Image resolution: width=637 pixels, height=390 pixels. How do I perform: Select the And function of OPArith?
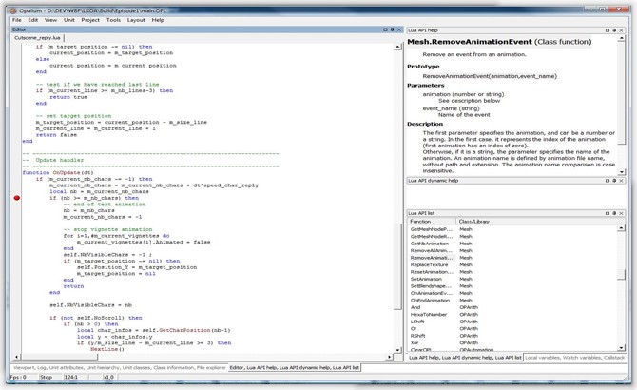coord(415,307)
